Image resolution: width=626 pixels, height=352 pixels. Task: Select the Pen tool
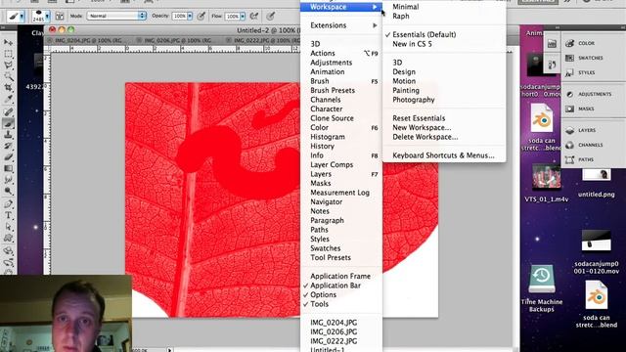click(8, 204)
